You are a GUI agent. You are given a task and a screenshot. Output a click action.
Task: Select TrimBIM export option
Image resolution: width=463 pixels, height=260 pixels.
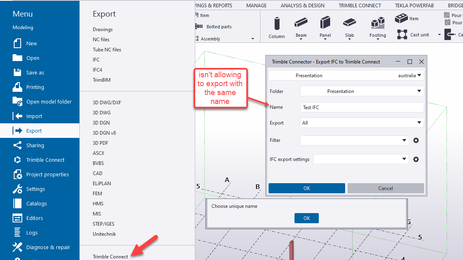(102, 80)
